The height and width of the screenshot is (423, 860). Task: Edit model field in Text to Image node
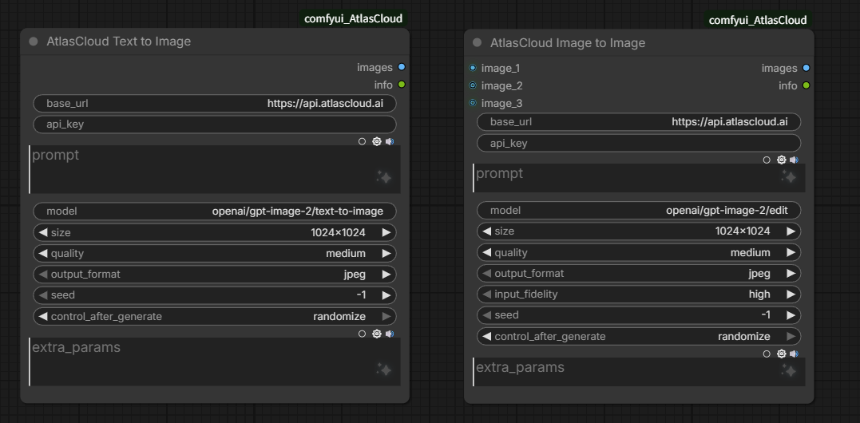[x=215, y=211]
